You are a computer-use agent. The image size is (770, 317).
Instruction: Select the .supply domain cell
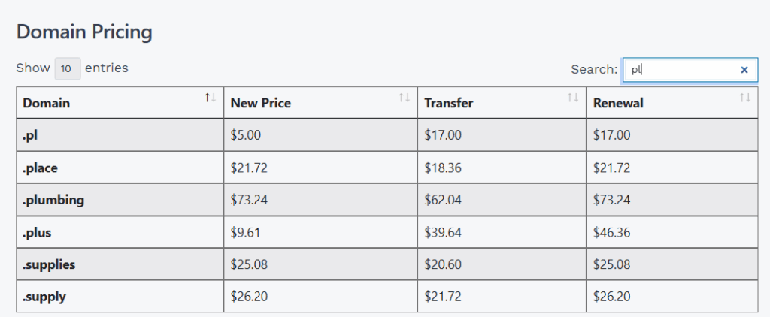(120, 297)
